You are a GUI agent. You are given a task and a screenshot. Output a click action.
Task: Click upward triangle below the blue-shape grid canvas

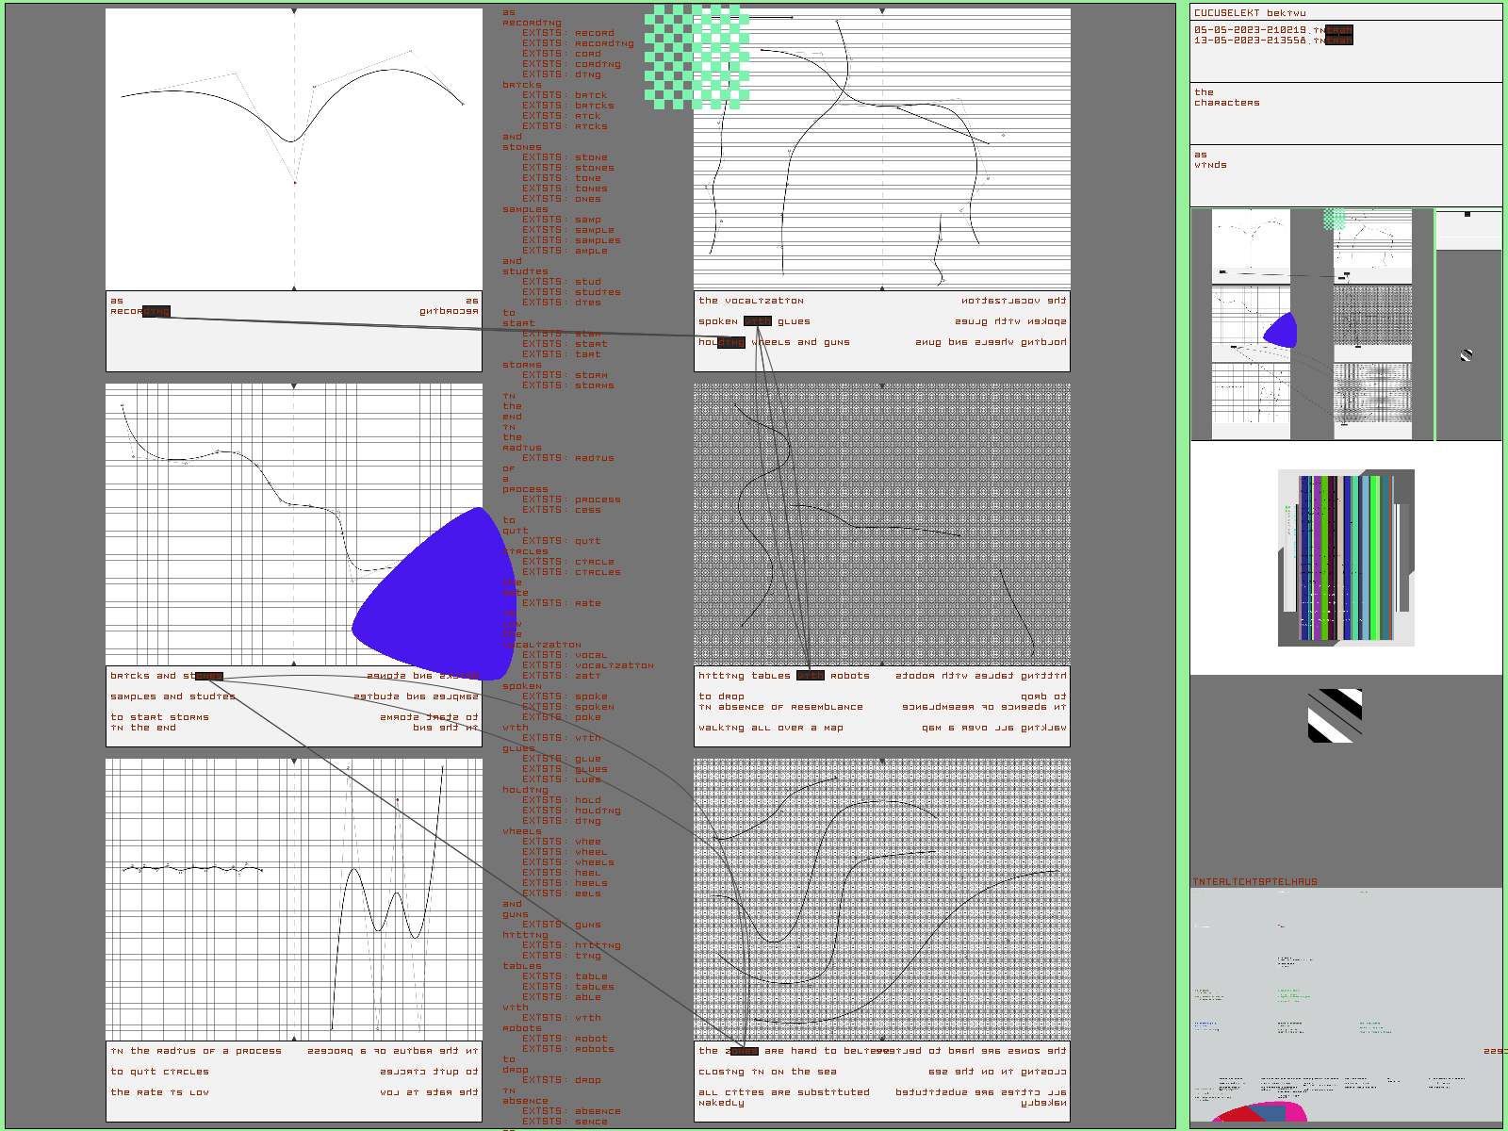294,664
